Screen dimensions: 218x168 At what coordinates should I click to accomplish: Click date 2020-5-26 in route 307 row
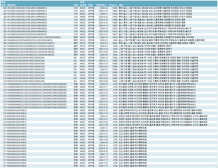[103, 52]
